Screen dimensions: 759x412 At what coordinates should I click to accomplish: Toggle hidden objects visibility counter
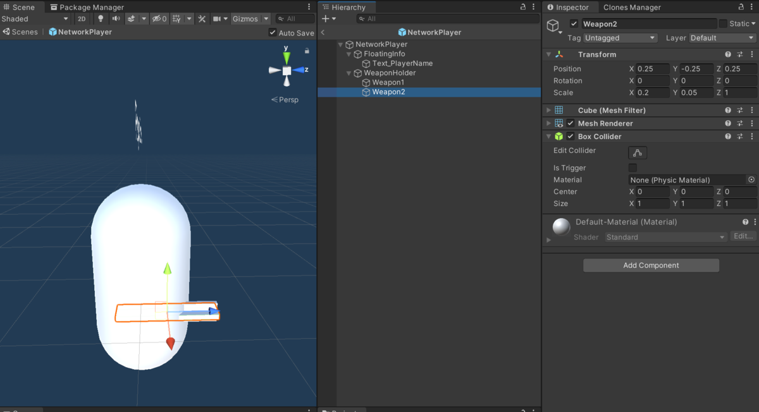[x=159, y=19]
